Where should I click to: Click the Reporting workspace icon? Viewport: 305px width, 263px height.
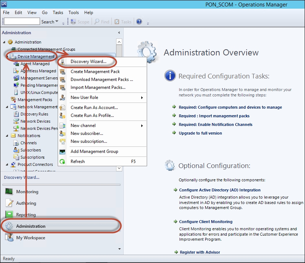[9, 214]
